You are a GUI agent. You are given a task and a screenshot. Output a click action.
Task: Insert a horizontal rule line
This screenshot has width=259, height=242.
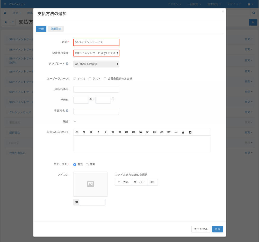click(x=176, y=132)
